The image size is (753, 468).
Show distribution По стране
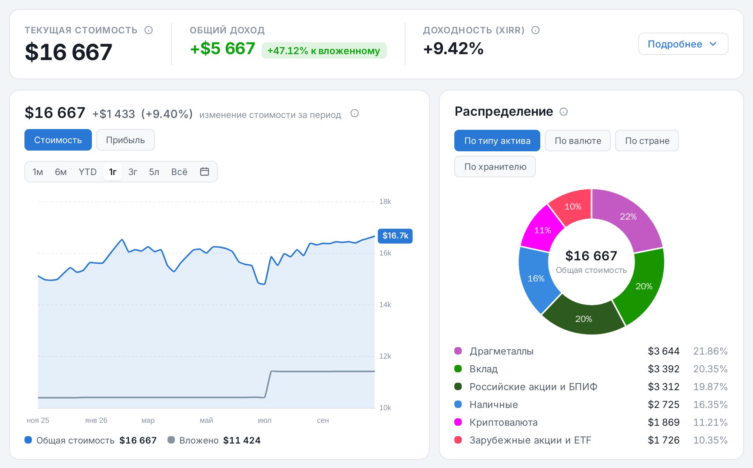(x=647, y=141)
